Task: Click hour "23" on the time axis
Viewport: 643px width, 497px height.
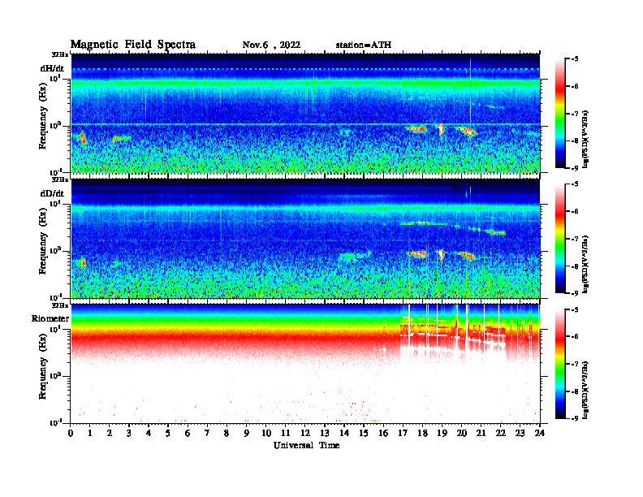Action: click(520, 433)
